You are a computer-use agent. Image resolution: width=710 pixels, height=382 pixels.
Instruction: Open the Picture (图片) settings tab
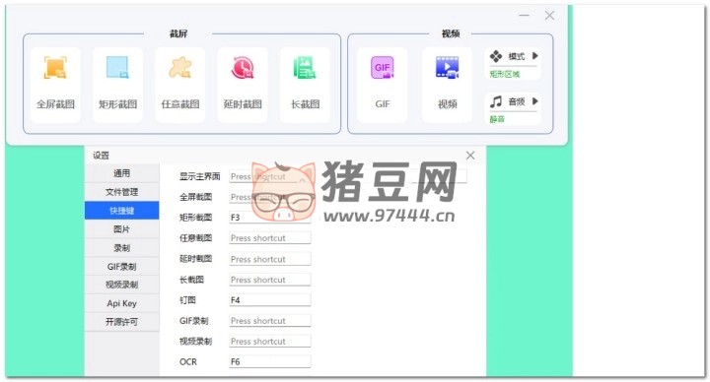pos(122,229)
